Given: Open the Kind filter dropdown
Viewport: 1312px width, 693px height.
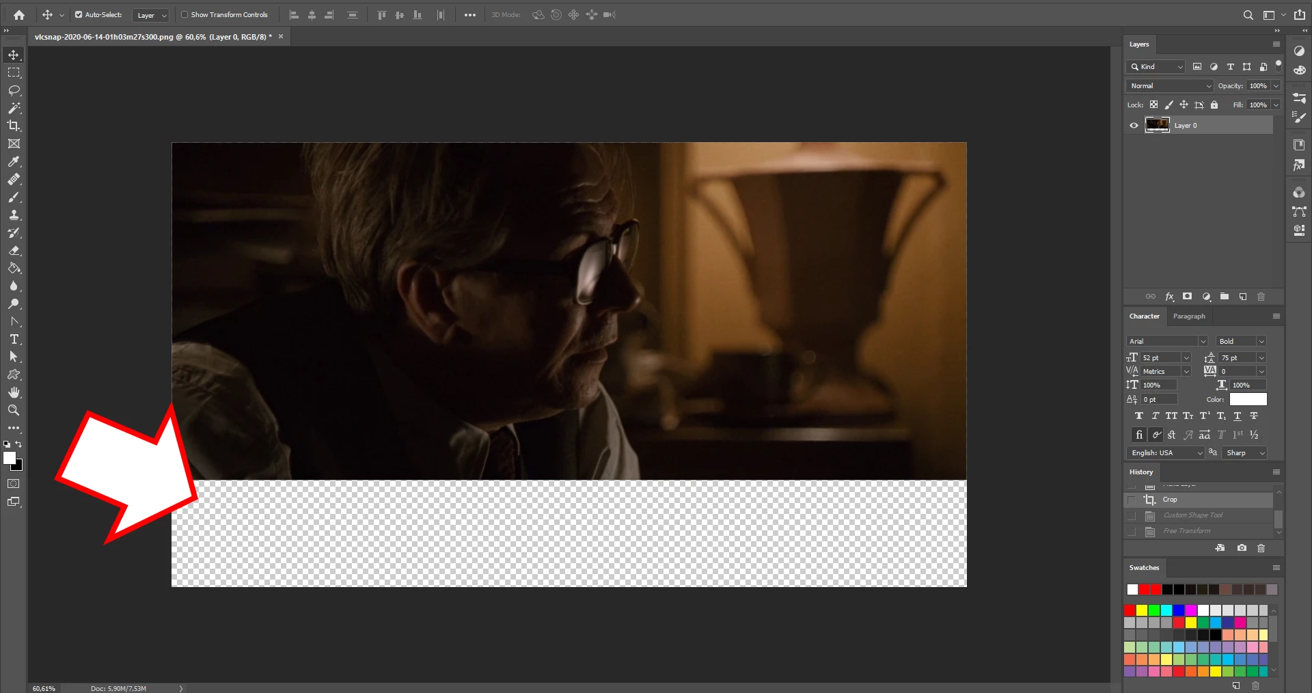Looking at the screenshot, I should 1156,66.
